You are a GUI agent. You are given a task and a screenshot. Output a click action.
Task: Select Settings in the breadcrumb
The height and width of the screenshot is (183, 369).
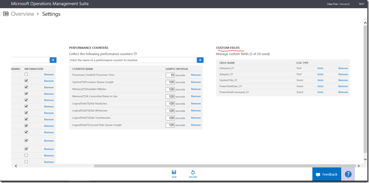point(51,14)
